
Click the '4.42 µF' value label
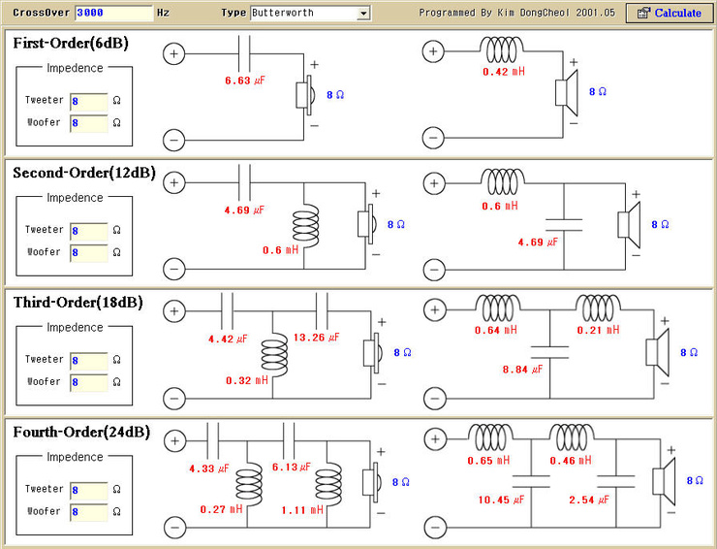coord(228,339)
